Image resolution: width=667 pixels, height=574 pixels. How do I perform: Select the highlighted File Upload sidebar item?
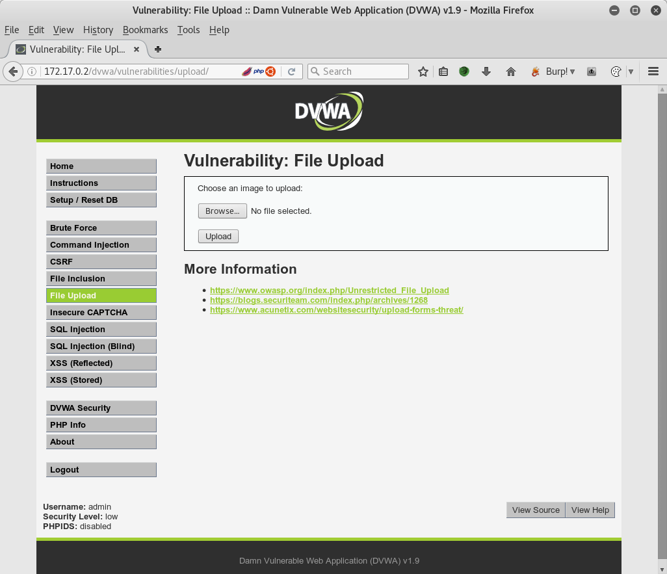tap(101, 295)
